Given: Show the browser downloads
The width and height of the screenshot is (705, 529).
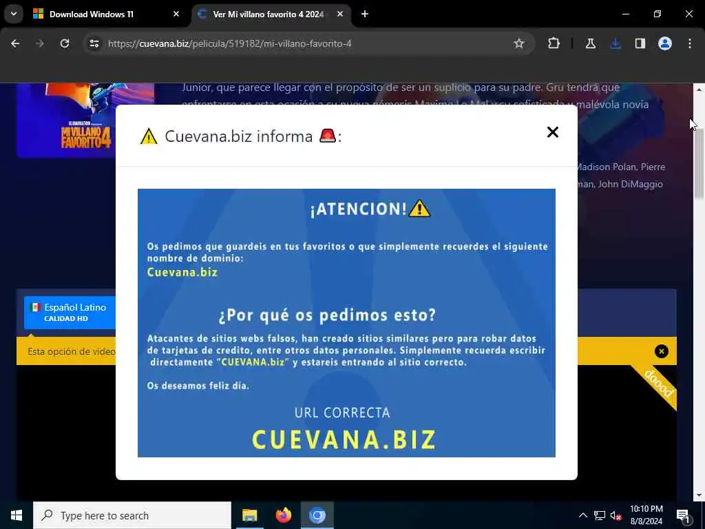Looking at the screenshot, I should tap(615, 43).
